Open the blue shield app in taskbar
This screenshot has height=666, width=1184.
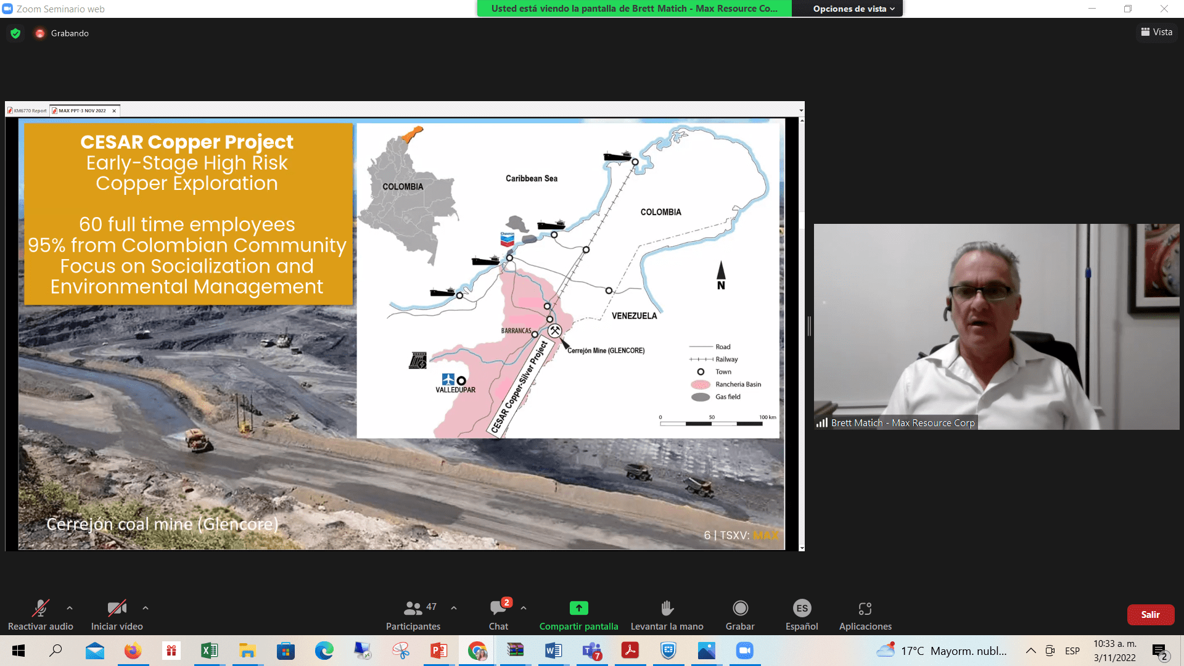668,651
